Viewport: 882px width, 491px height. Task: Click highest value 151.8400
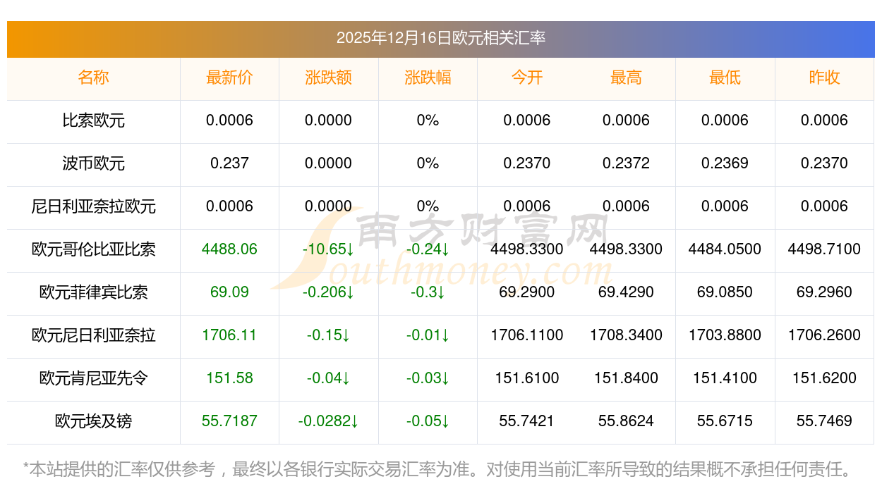(x=626, y=378)
